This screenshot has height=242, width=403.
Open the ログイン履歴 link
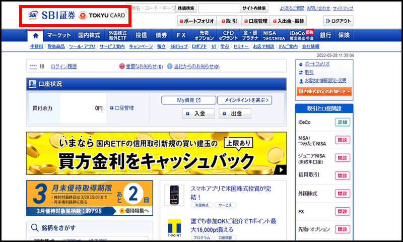tap(64, 67)
